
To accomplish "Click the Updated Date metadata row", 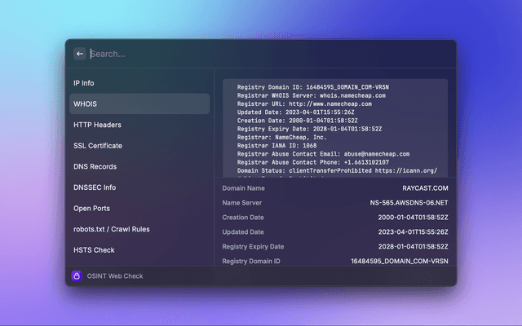I will 335,232.
